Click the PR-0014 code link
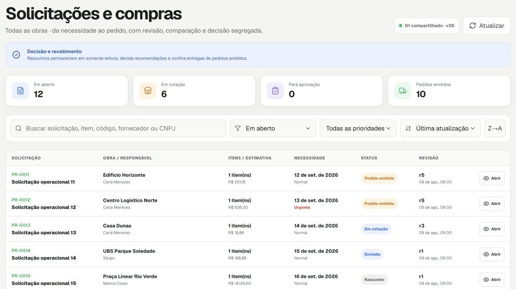516x289 pixels. (x=21, y=250)
